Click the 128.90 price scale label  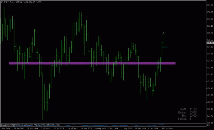pyautogui.click(x=210, y=102)
